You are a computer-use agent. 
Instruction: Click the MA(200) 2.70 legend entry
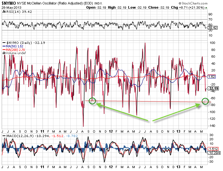tap(15, 50)
